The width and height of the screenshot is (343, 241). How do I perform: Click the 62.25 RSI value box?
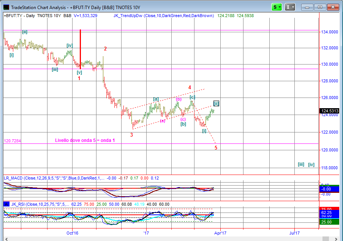[329, 213]
